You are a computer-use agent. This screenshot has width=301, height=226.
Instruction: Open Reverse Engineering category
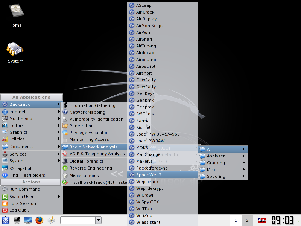(94, 168)
